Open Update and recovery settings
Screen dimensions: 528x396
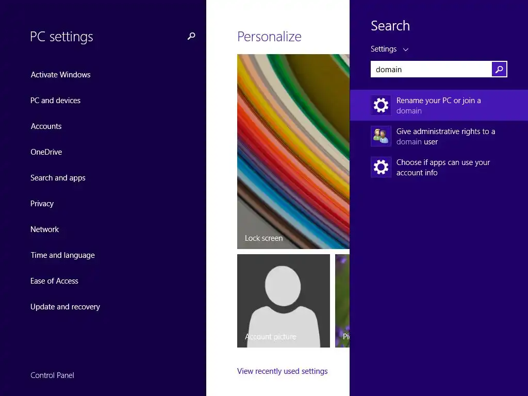pos(65,307)
